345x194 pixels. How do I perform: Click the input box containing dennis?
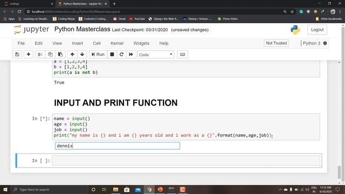click(118, 145)
